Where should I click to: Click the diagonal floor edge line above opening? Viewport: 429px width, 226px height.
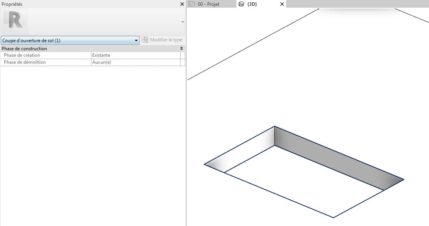(252, 44)
